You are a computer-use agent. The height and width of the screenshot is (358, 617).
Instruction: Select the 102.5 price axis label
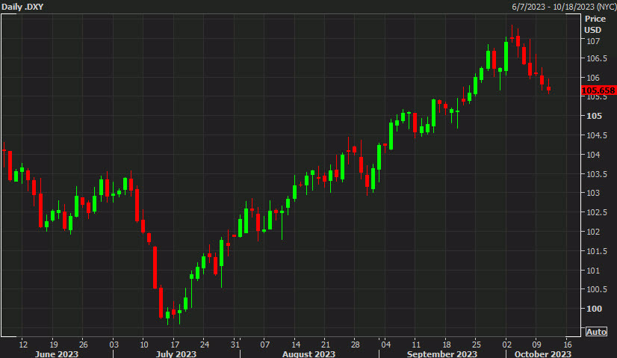tap(596, 212)
